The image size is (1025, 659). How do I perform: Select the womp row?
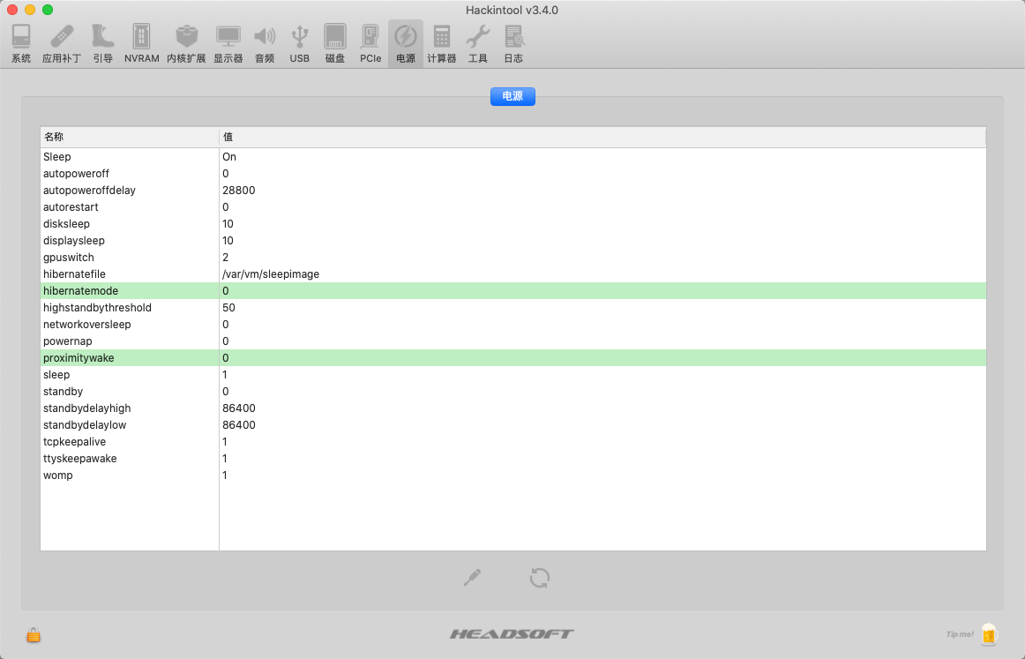tap(513, 476)
